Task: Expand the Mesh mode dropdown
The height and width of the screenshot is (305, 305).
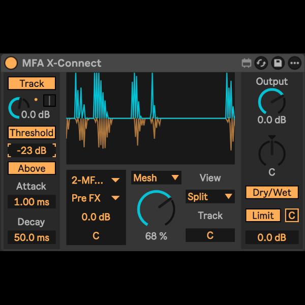Action: [x=156, y=178]
